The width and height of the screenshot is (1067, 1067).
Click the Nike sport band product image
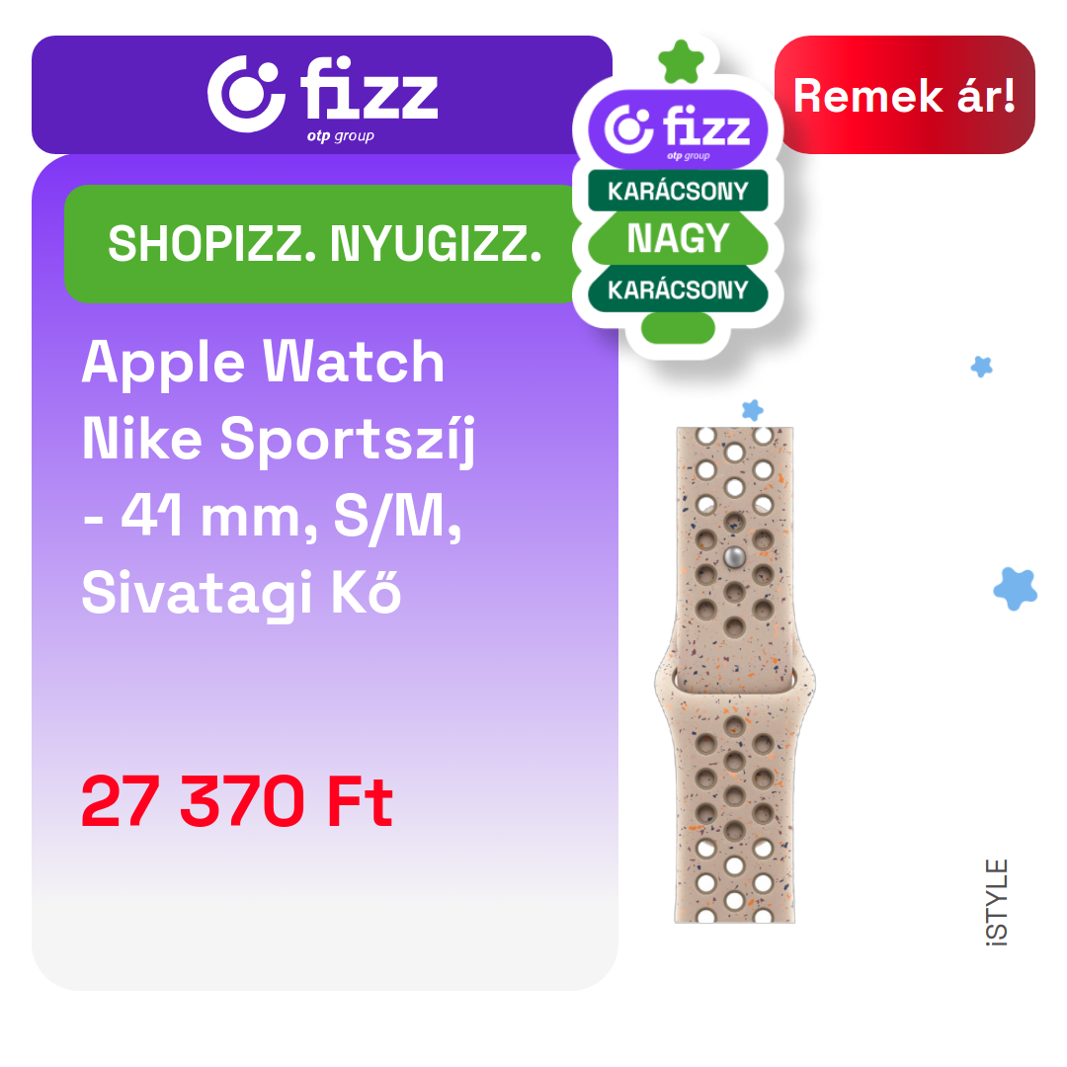pyautogui.click(x=735, y=675)
